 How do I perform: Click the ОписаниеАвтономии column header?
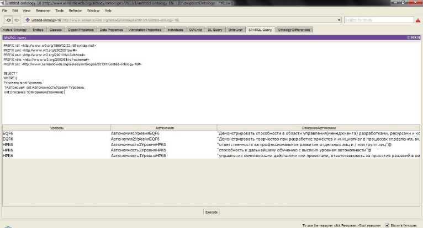pos(318,128)
